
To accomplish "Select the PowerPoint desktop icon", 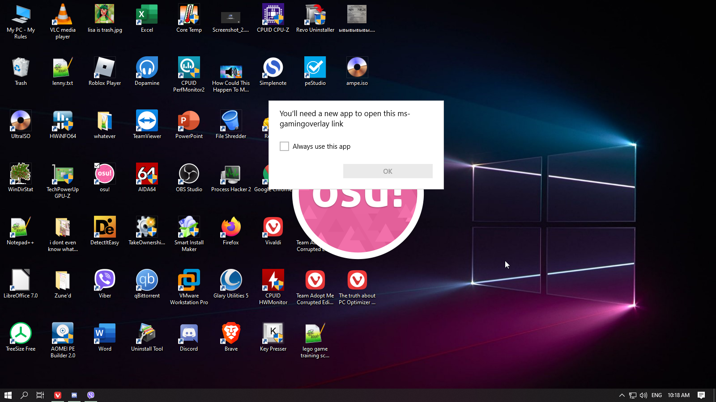I will (189, 125).
